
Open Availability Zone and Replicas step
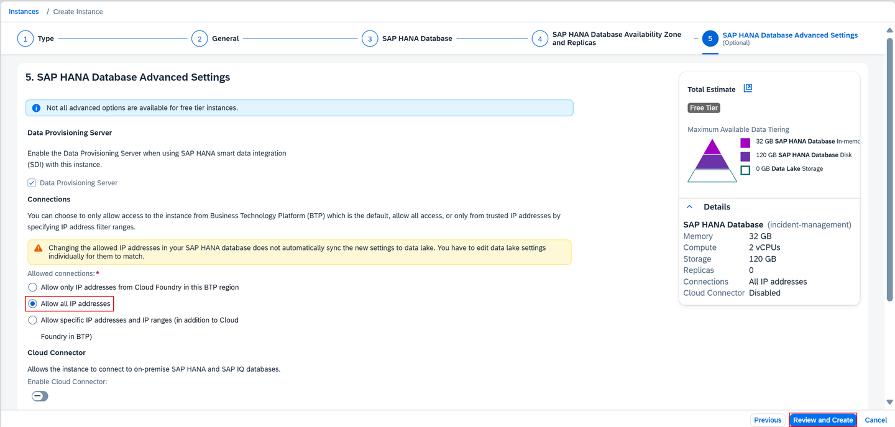coord(617,39)
